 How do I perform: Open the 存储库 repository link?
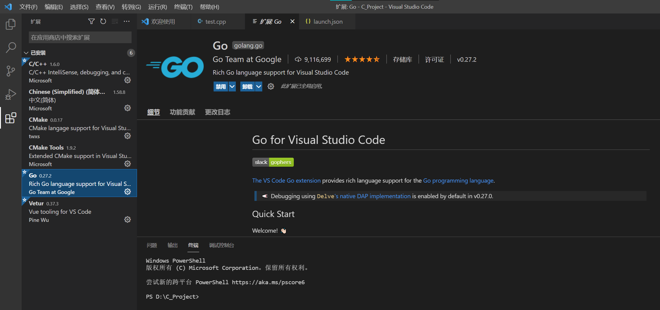pyautogui.click(x=403, y=59)
